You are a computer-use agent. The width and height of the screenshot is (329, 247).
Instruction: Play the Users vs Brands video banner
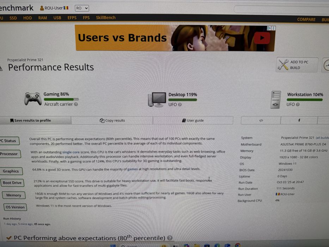262,38
